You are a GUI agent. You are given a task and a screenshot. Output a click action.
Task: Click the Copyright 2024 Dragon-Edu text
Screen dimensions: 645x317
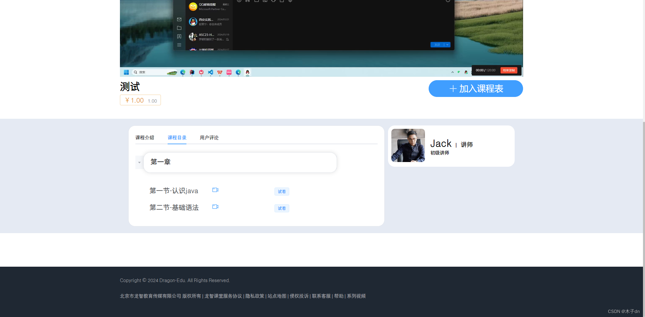pos(175,280)
